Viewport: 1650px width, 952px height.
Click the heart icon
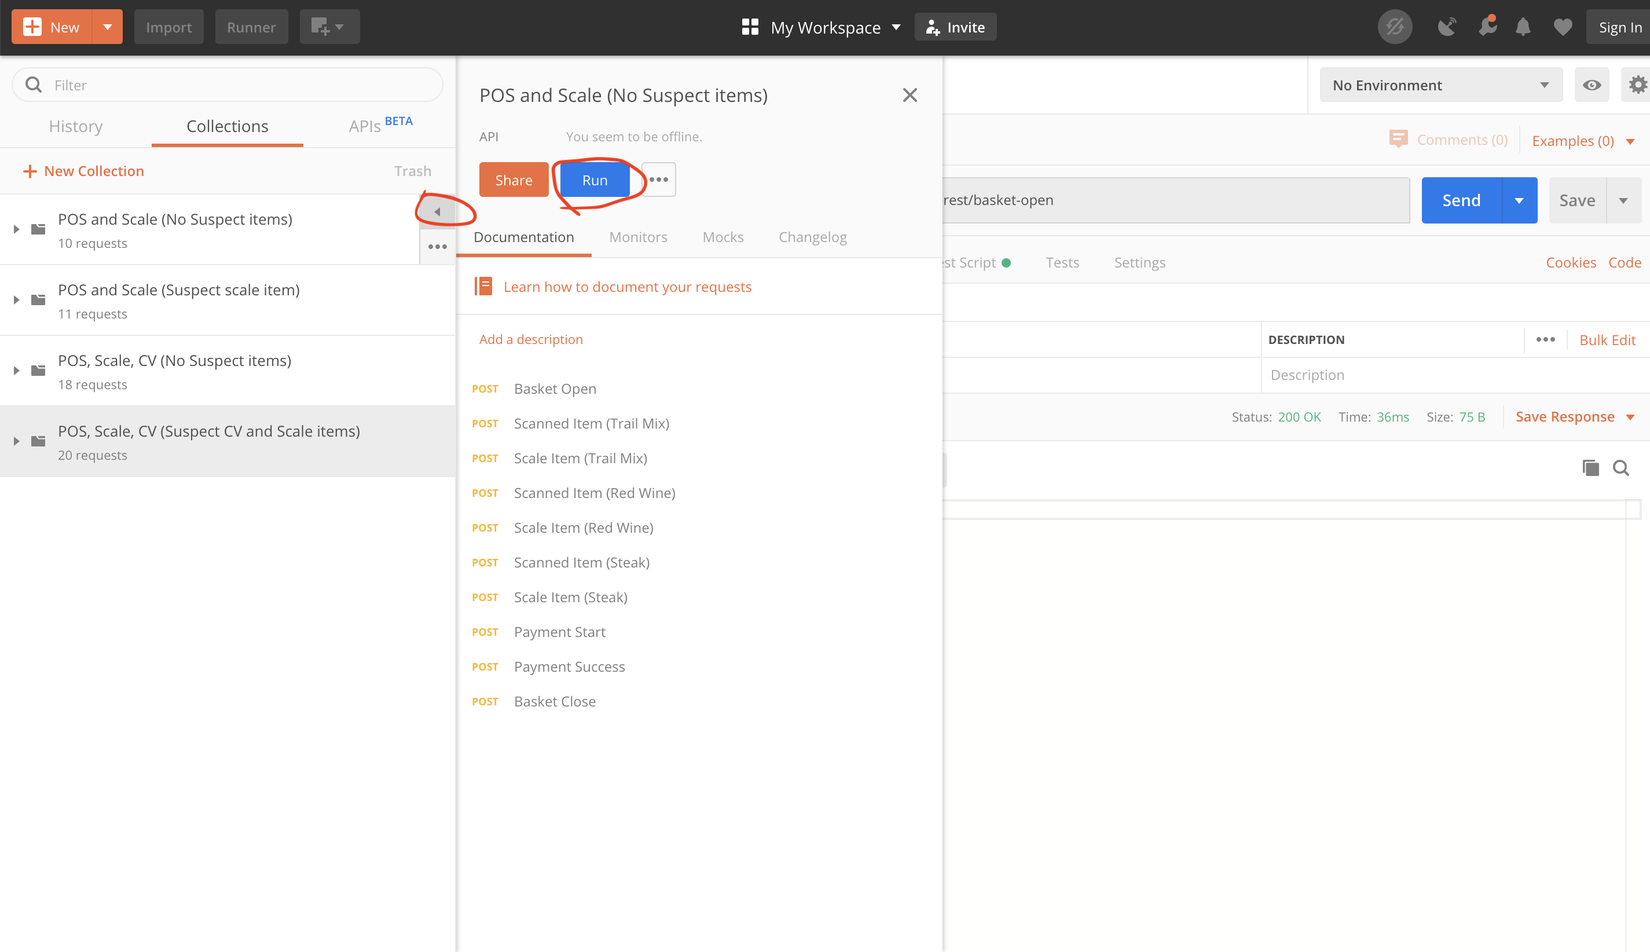1563,27
